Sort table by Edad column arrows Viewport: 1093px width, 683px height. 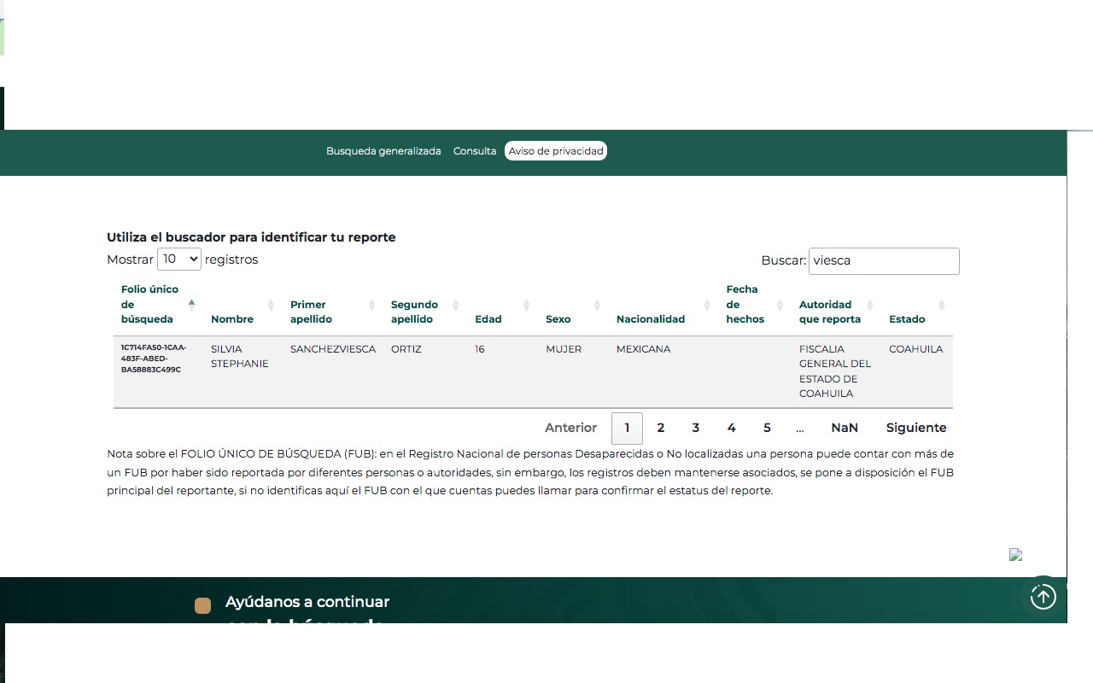tap(527, 305)
